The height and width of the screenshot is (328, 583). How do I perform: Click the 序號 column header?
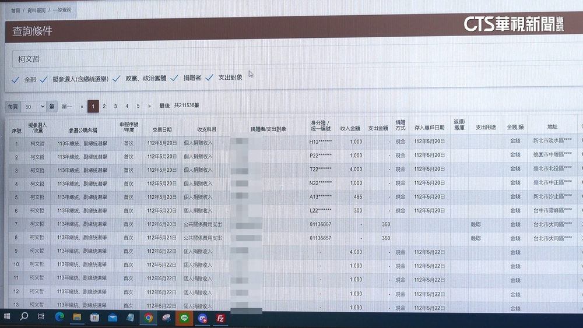(x=17, y=131)
